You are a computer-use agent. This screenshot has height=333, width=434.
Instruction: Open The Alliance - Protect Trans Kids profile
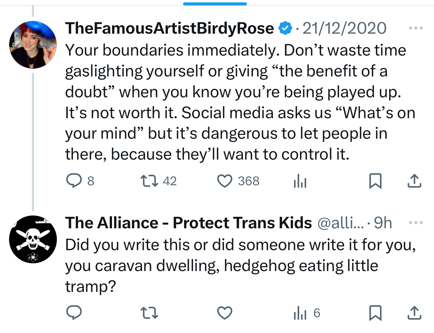coord(188,223)
